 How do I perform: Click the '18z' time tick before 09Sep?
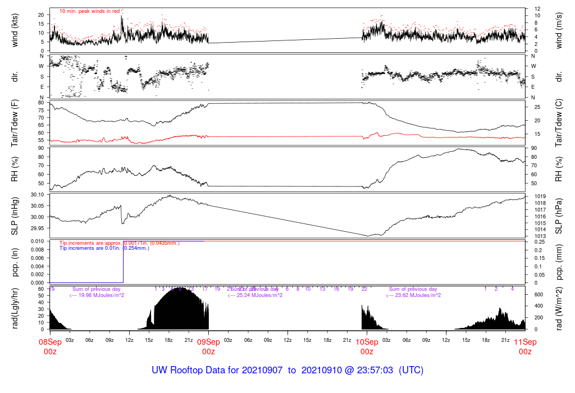coord(168,340)
